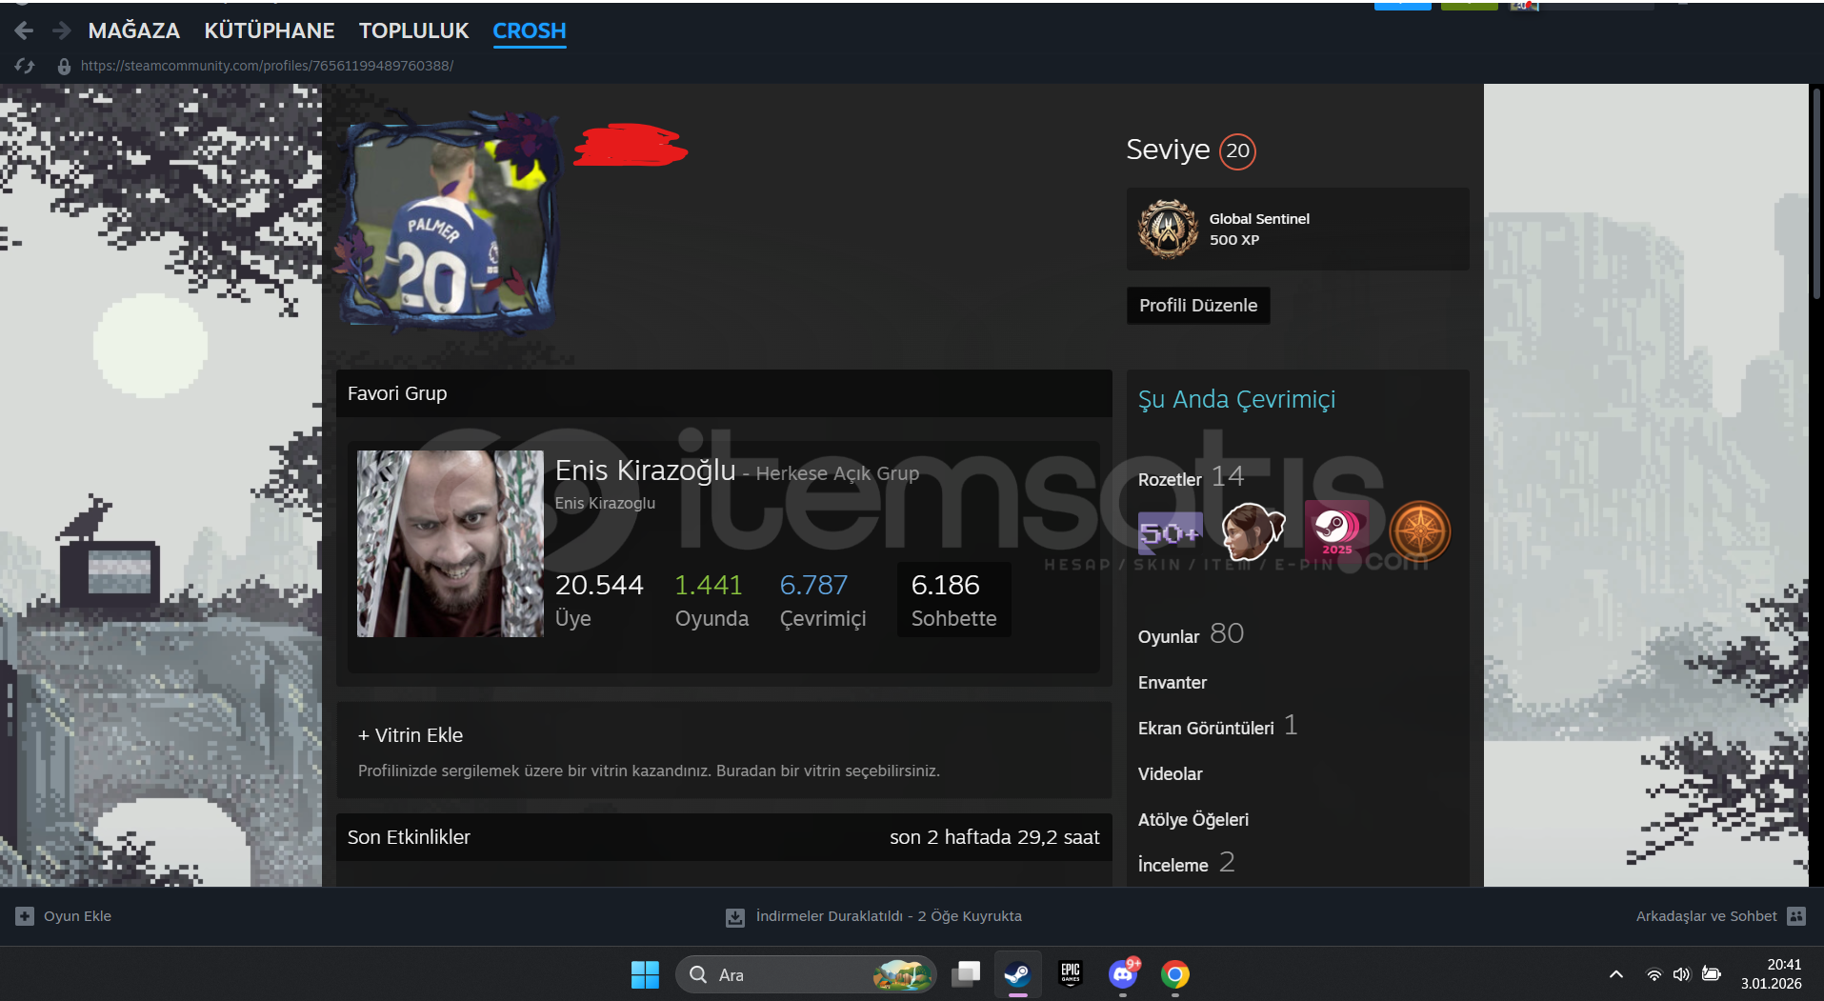The width and height of the screenshot is (1824, 1001).
Task: Open the character portrait badge
Action: point(1253,531)
